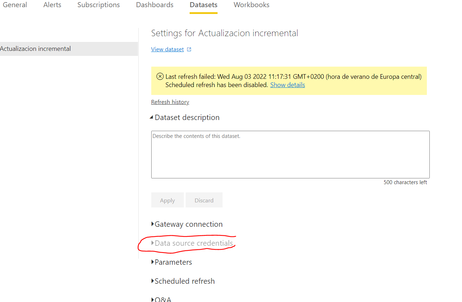The width and height of the screenshot is (462, 302).
Task: Expand the Scheduled refresh section
Action: pos(183,281)
